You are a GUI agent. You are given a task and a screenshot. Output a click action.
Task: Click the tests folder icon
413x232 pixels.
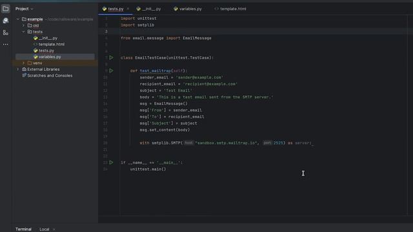pyautogui.click(x=30, y=32)
